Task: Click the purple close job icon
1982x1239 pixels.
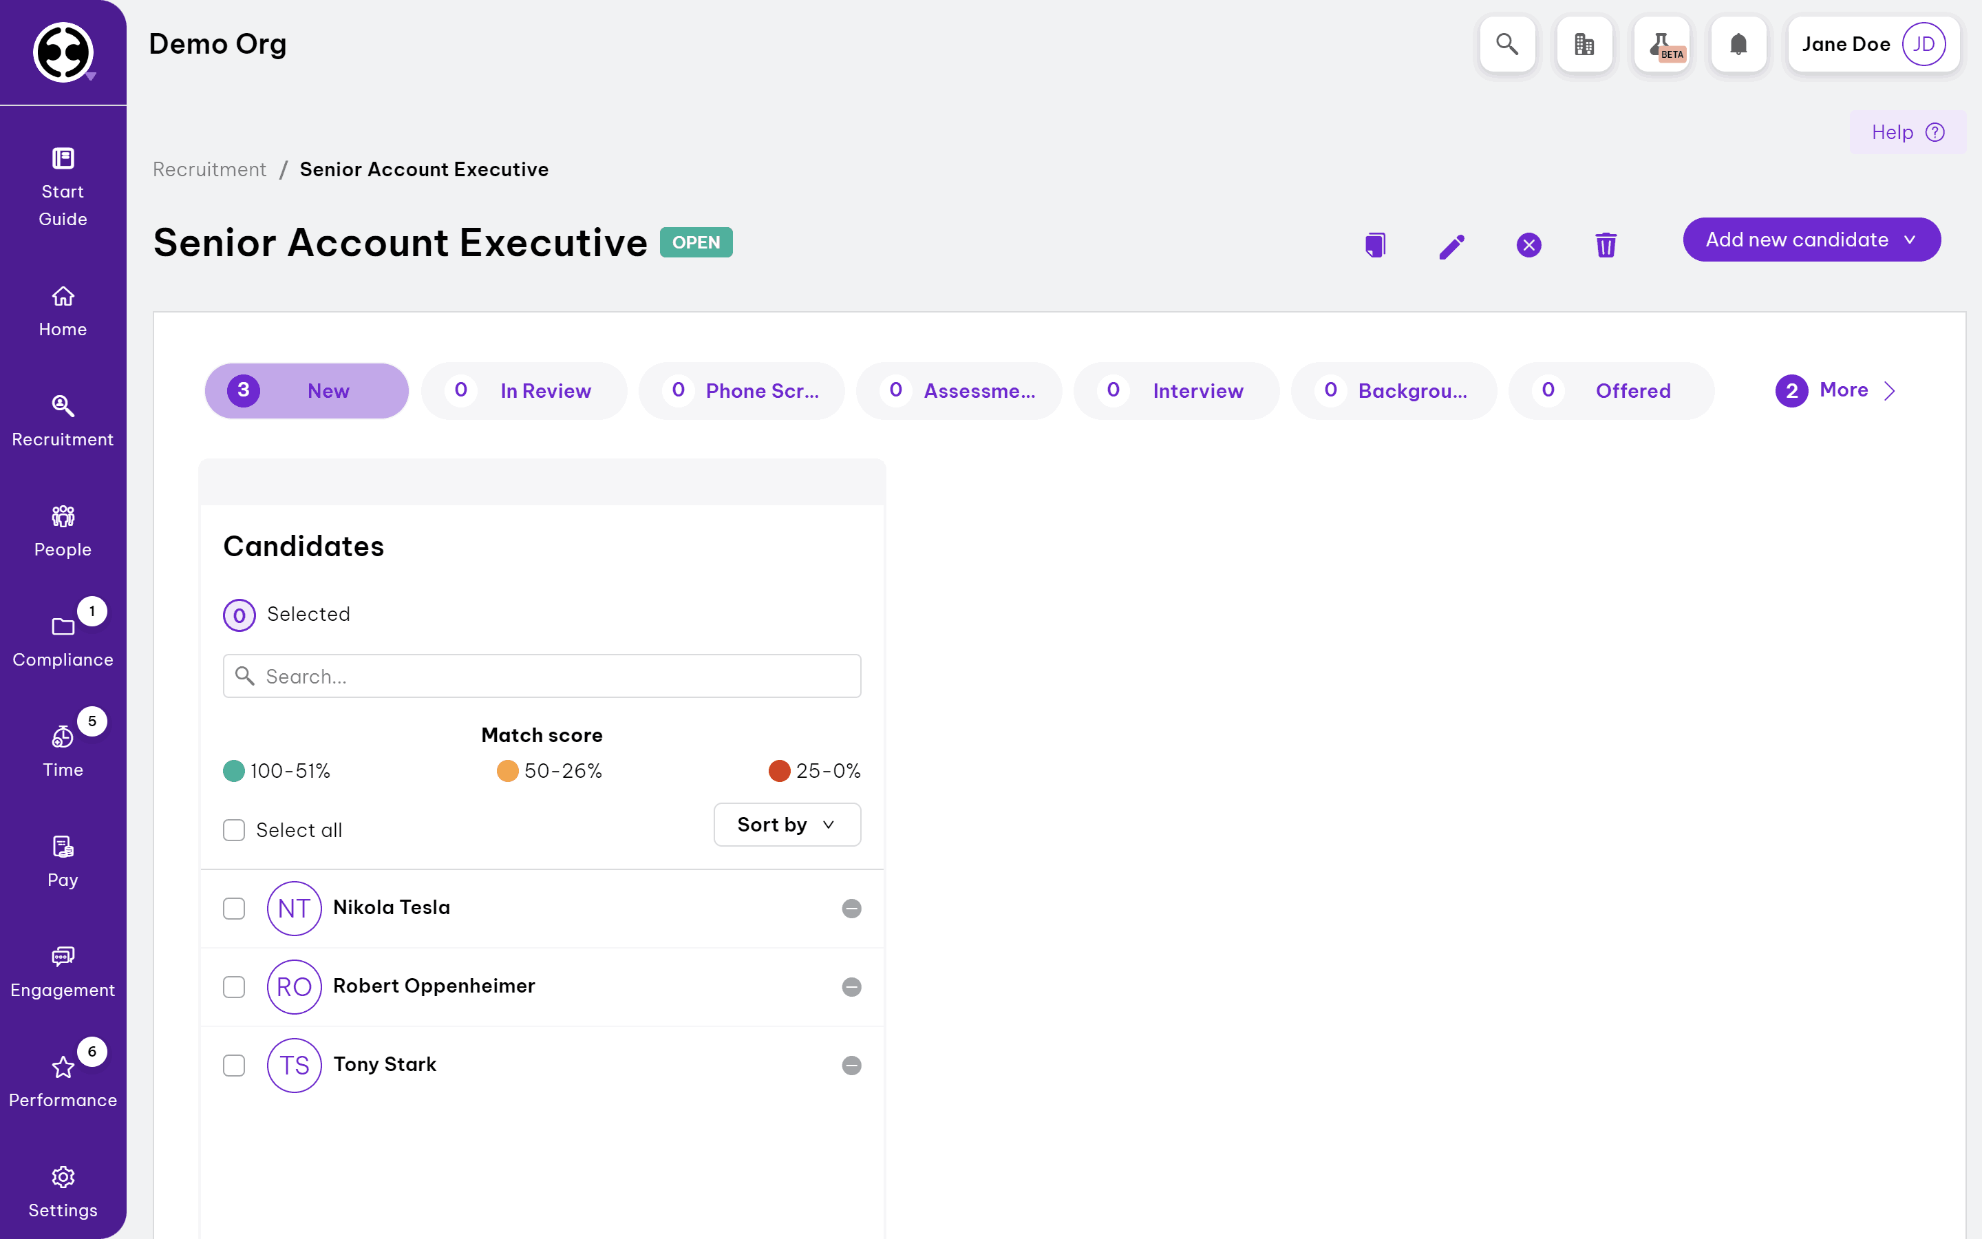Action: 1528,245
